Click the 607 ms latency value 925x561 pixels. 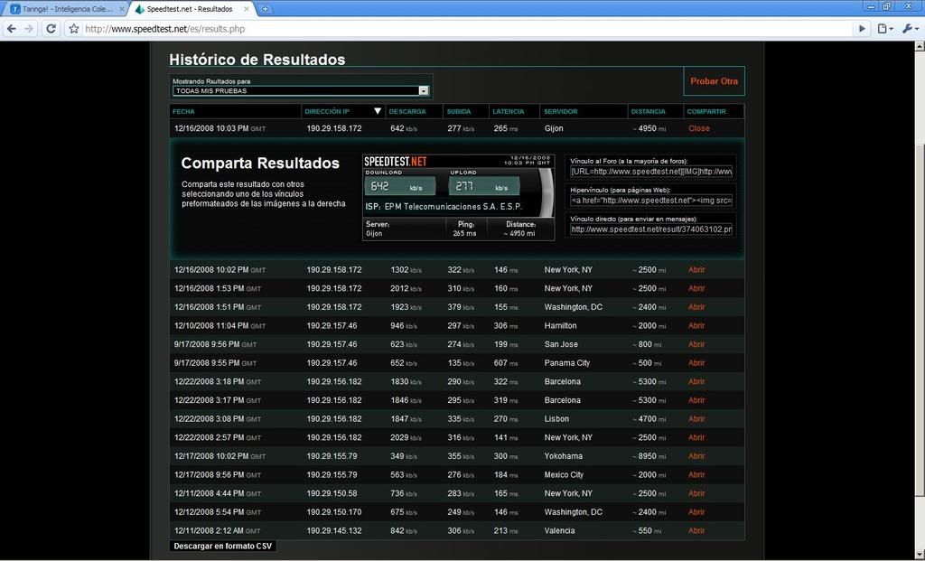click(x=506, y=363)
